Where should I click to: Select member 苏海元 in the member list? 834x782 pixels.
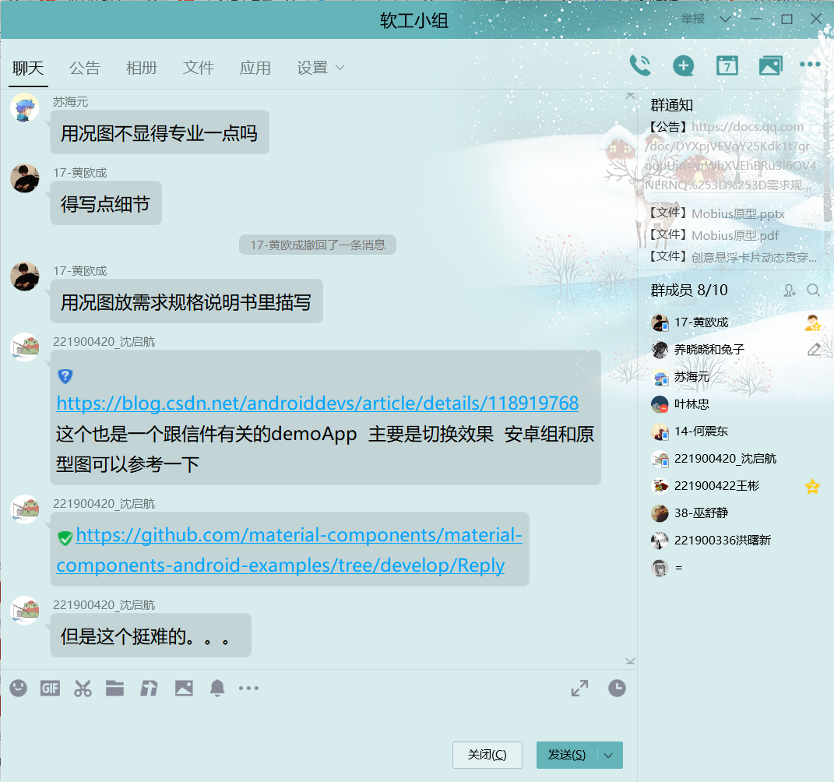click(736, 377)
